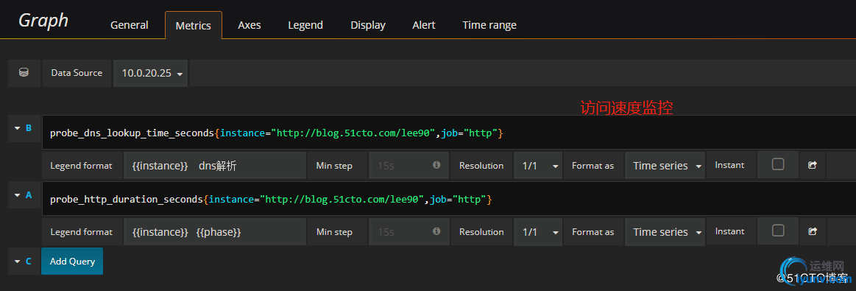Click share icon in query B row
Image resolution: width=856 pixels, height=291 pixels.
click(813, 165)
